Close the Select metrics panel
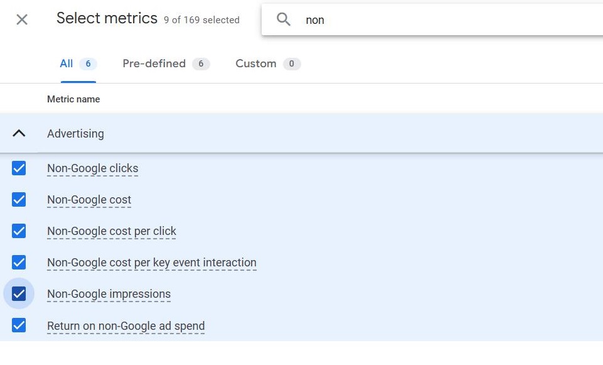Image resolution: width=603 pixels, height=365 pixels. point(22,19)
